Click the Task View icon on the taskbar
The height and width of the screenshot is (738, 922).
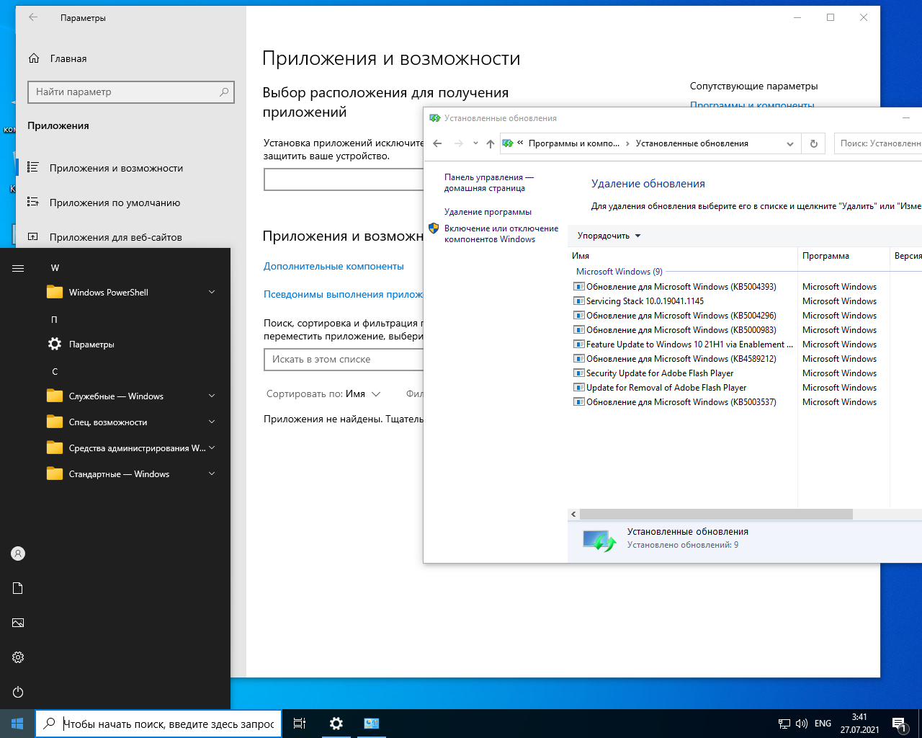pos(300,724)
